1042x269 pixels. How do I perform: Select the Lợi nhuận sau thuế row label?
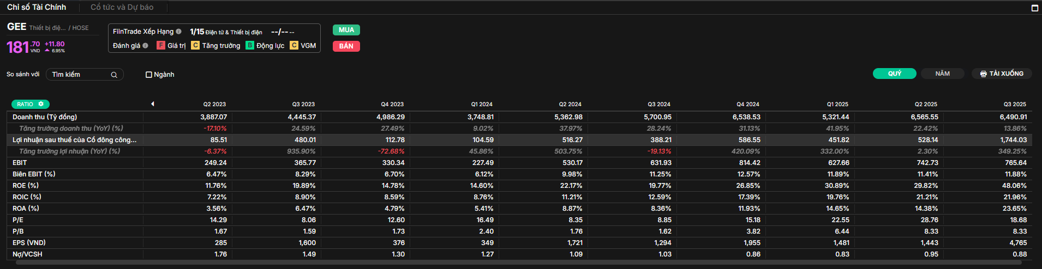pyautogui.click(x=74, y=140)
